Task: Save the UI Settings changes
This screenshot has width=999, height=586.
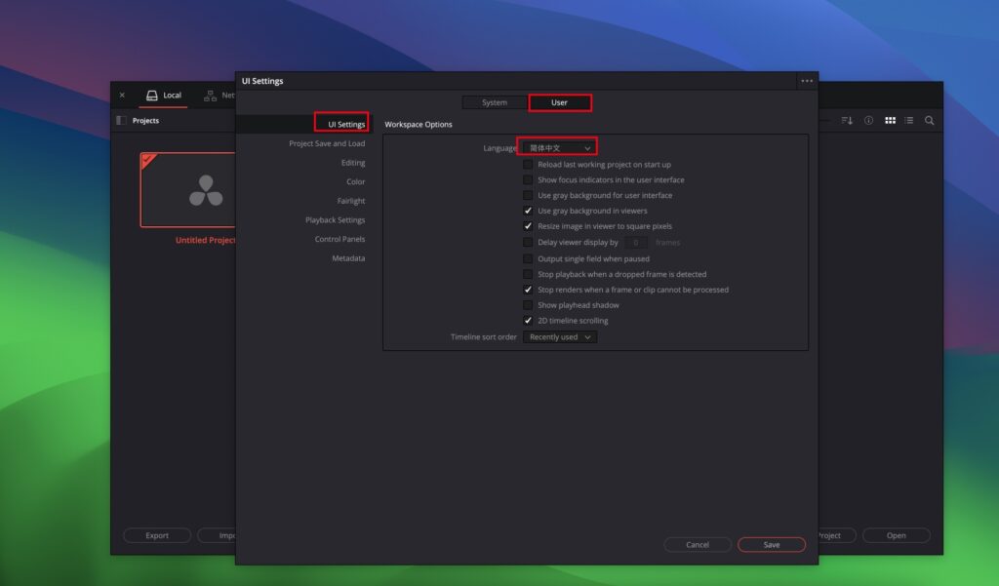Action: (x=772, y=544)
